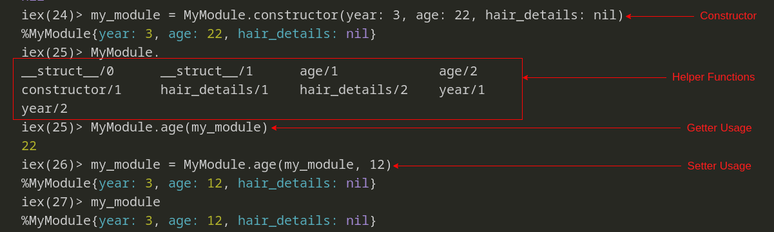
Task: Click the Getter Usage annotation label
Action: tap(719, 128)
